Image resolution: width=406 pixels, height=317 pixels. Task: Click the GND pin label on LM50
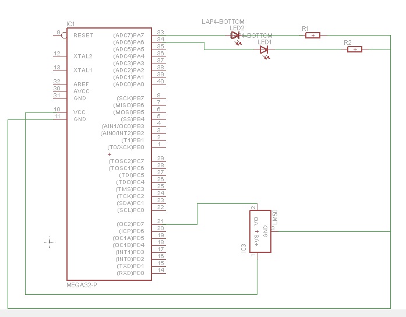266,231
